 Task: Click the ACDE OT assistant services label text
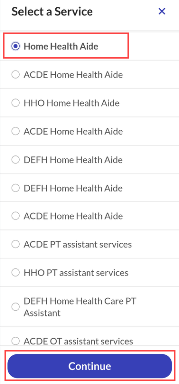coord(78,341)
